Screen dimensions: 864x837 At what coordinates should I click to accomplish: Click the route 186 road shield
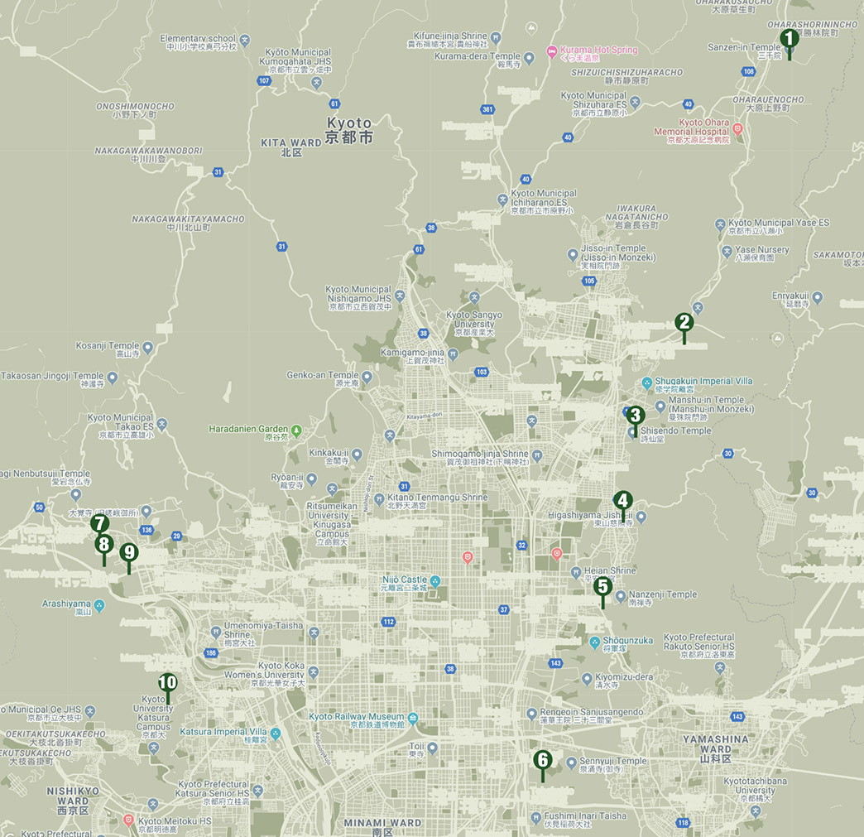(211, 652)
